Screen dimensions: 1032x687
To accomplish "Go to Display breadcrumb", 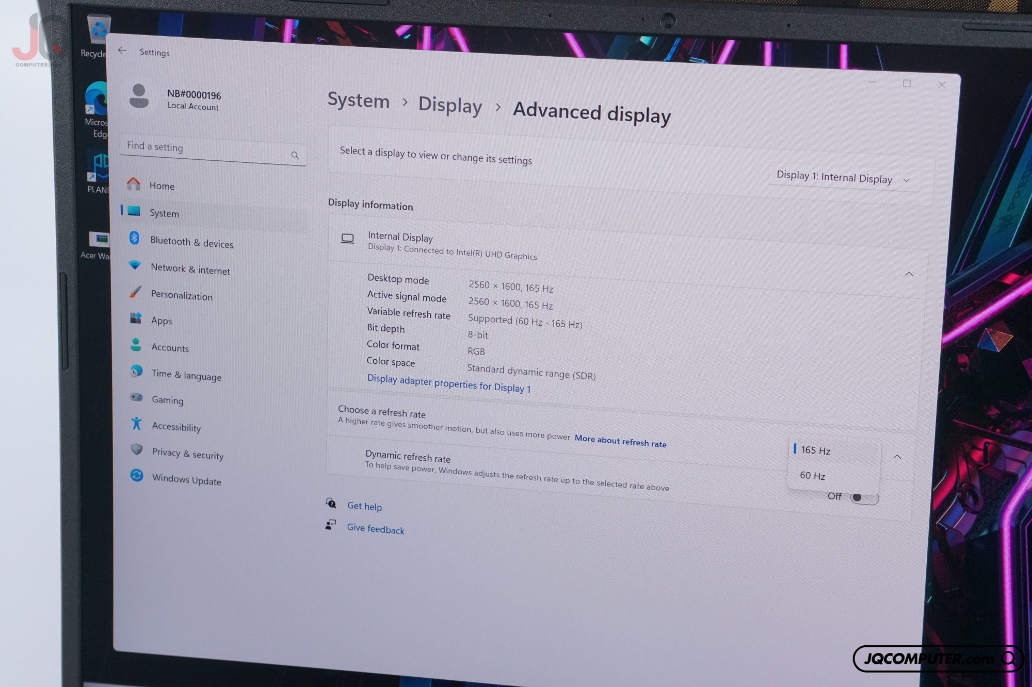I will point(450,105).
